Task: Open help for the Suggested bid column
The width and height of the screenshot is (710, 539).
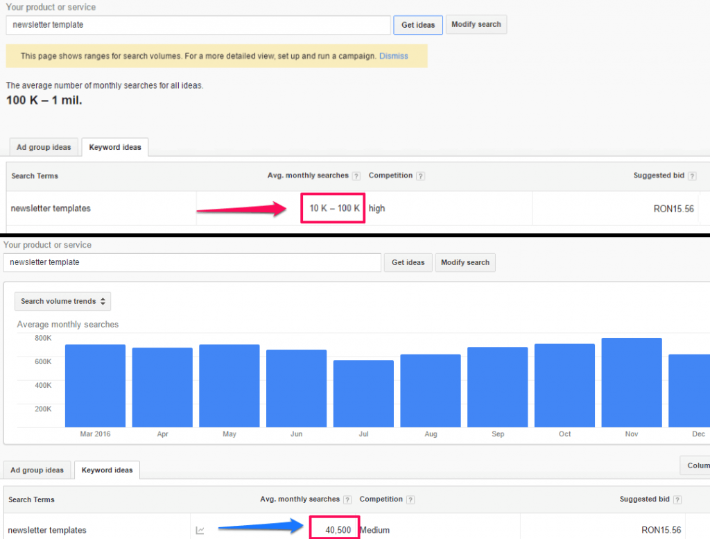Action: [692, 176]
